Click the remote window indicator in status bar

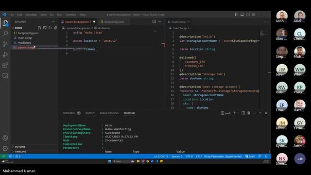click(x=3, y=157)
